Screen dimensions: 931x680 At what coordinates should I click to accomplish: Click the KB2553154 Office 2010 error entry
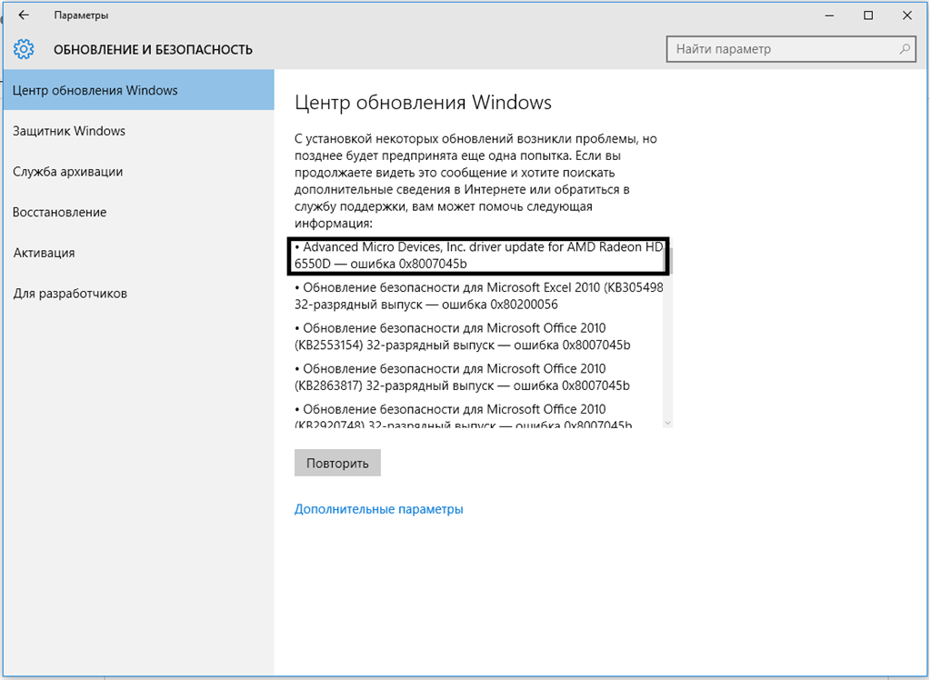pyautogui.click(x=463, y=336)
